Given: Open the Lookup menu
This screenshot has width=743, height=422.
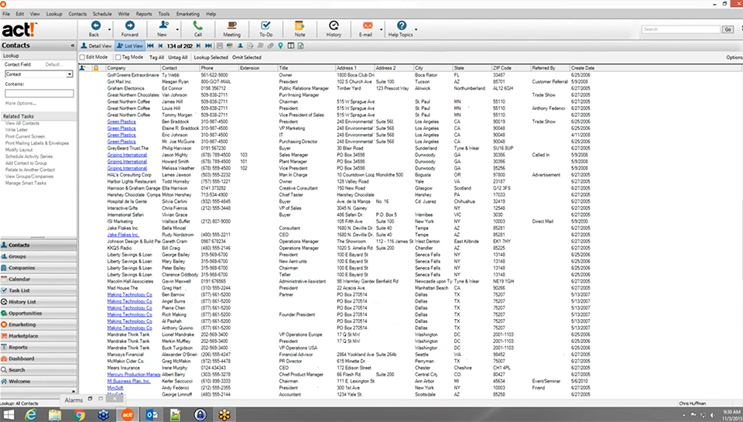Looking at the screenshot, I should click(x=54, y=14).
